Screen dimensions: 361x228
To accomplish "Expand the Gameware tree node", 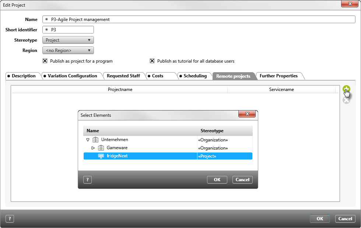I will (x=93, y=148).
